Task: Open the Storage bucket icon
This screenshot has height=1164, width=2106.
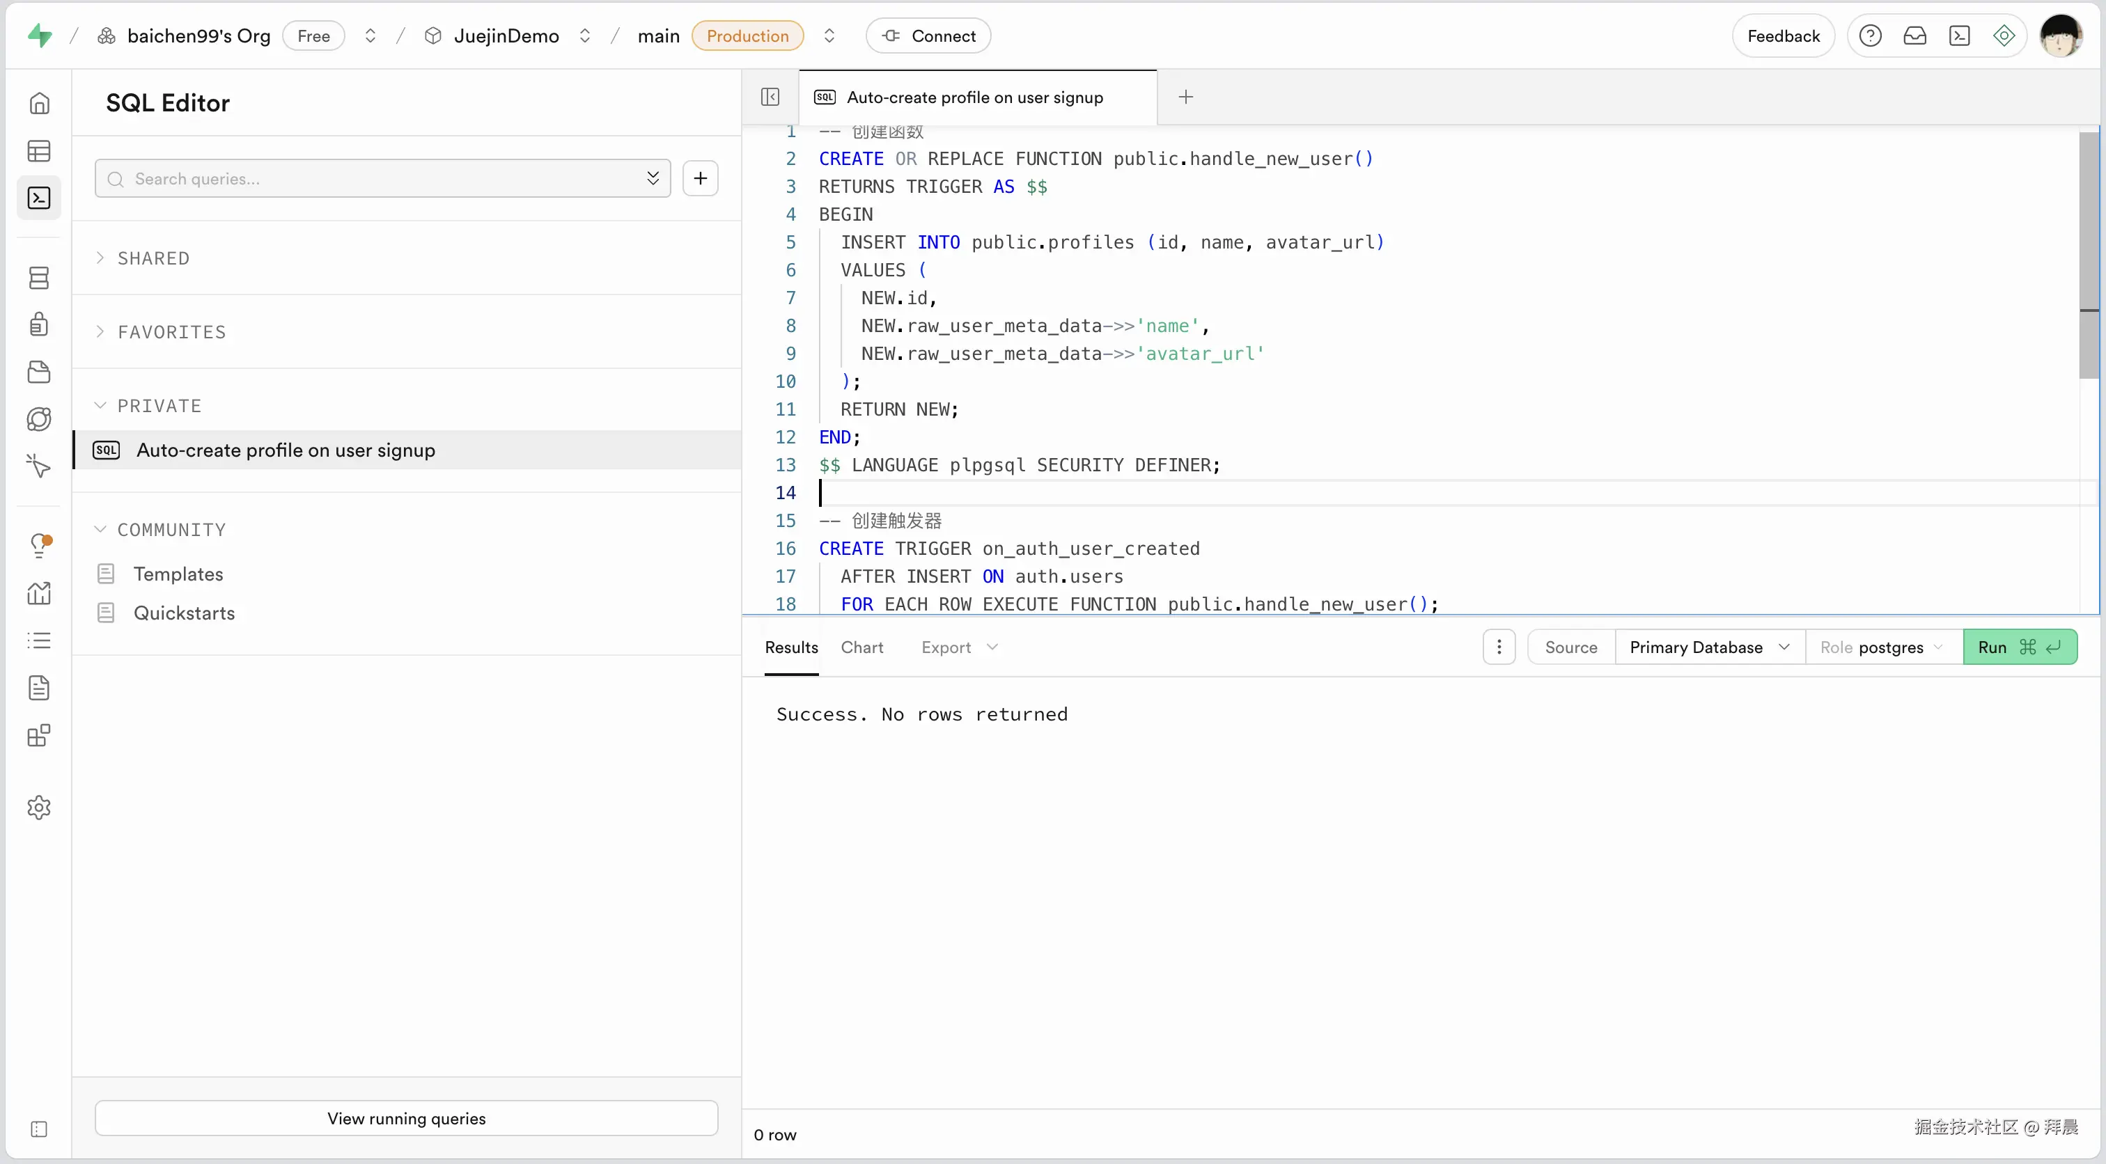Action: pyautogui.click(x=38, y=372)
